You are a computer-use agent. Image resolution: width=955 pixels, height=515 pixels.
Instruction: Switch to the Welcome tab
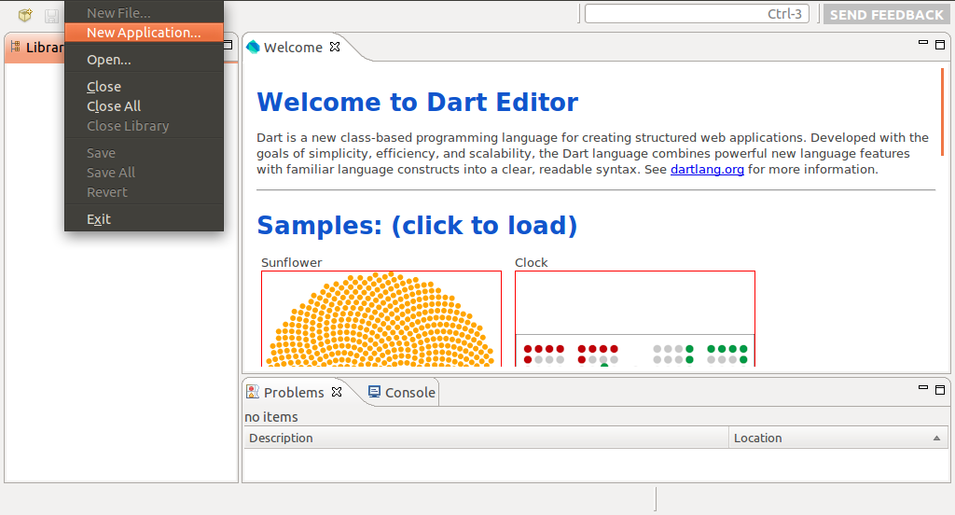click(x=292, y=47)
